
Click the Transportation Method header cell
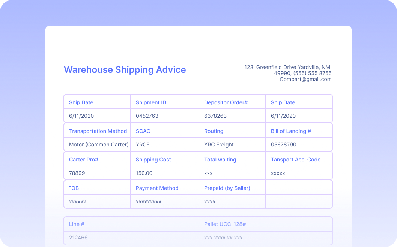(x=97, y=131)
